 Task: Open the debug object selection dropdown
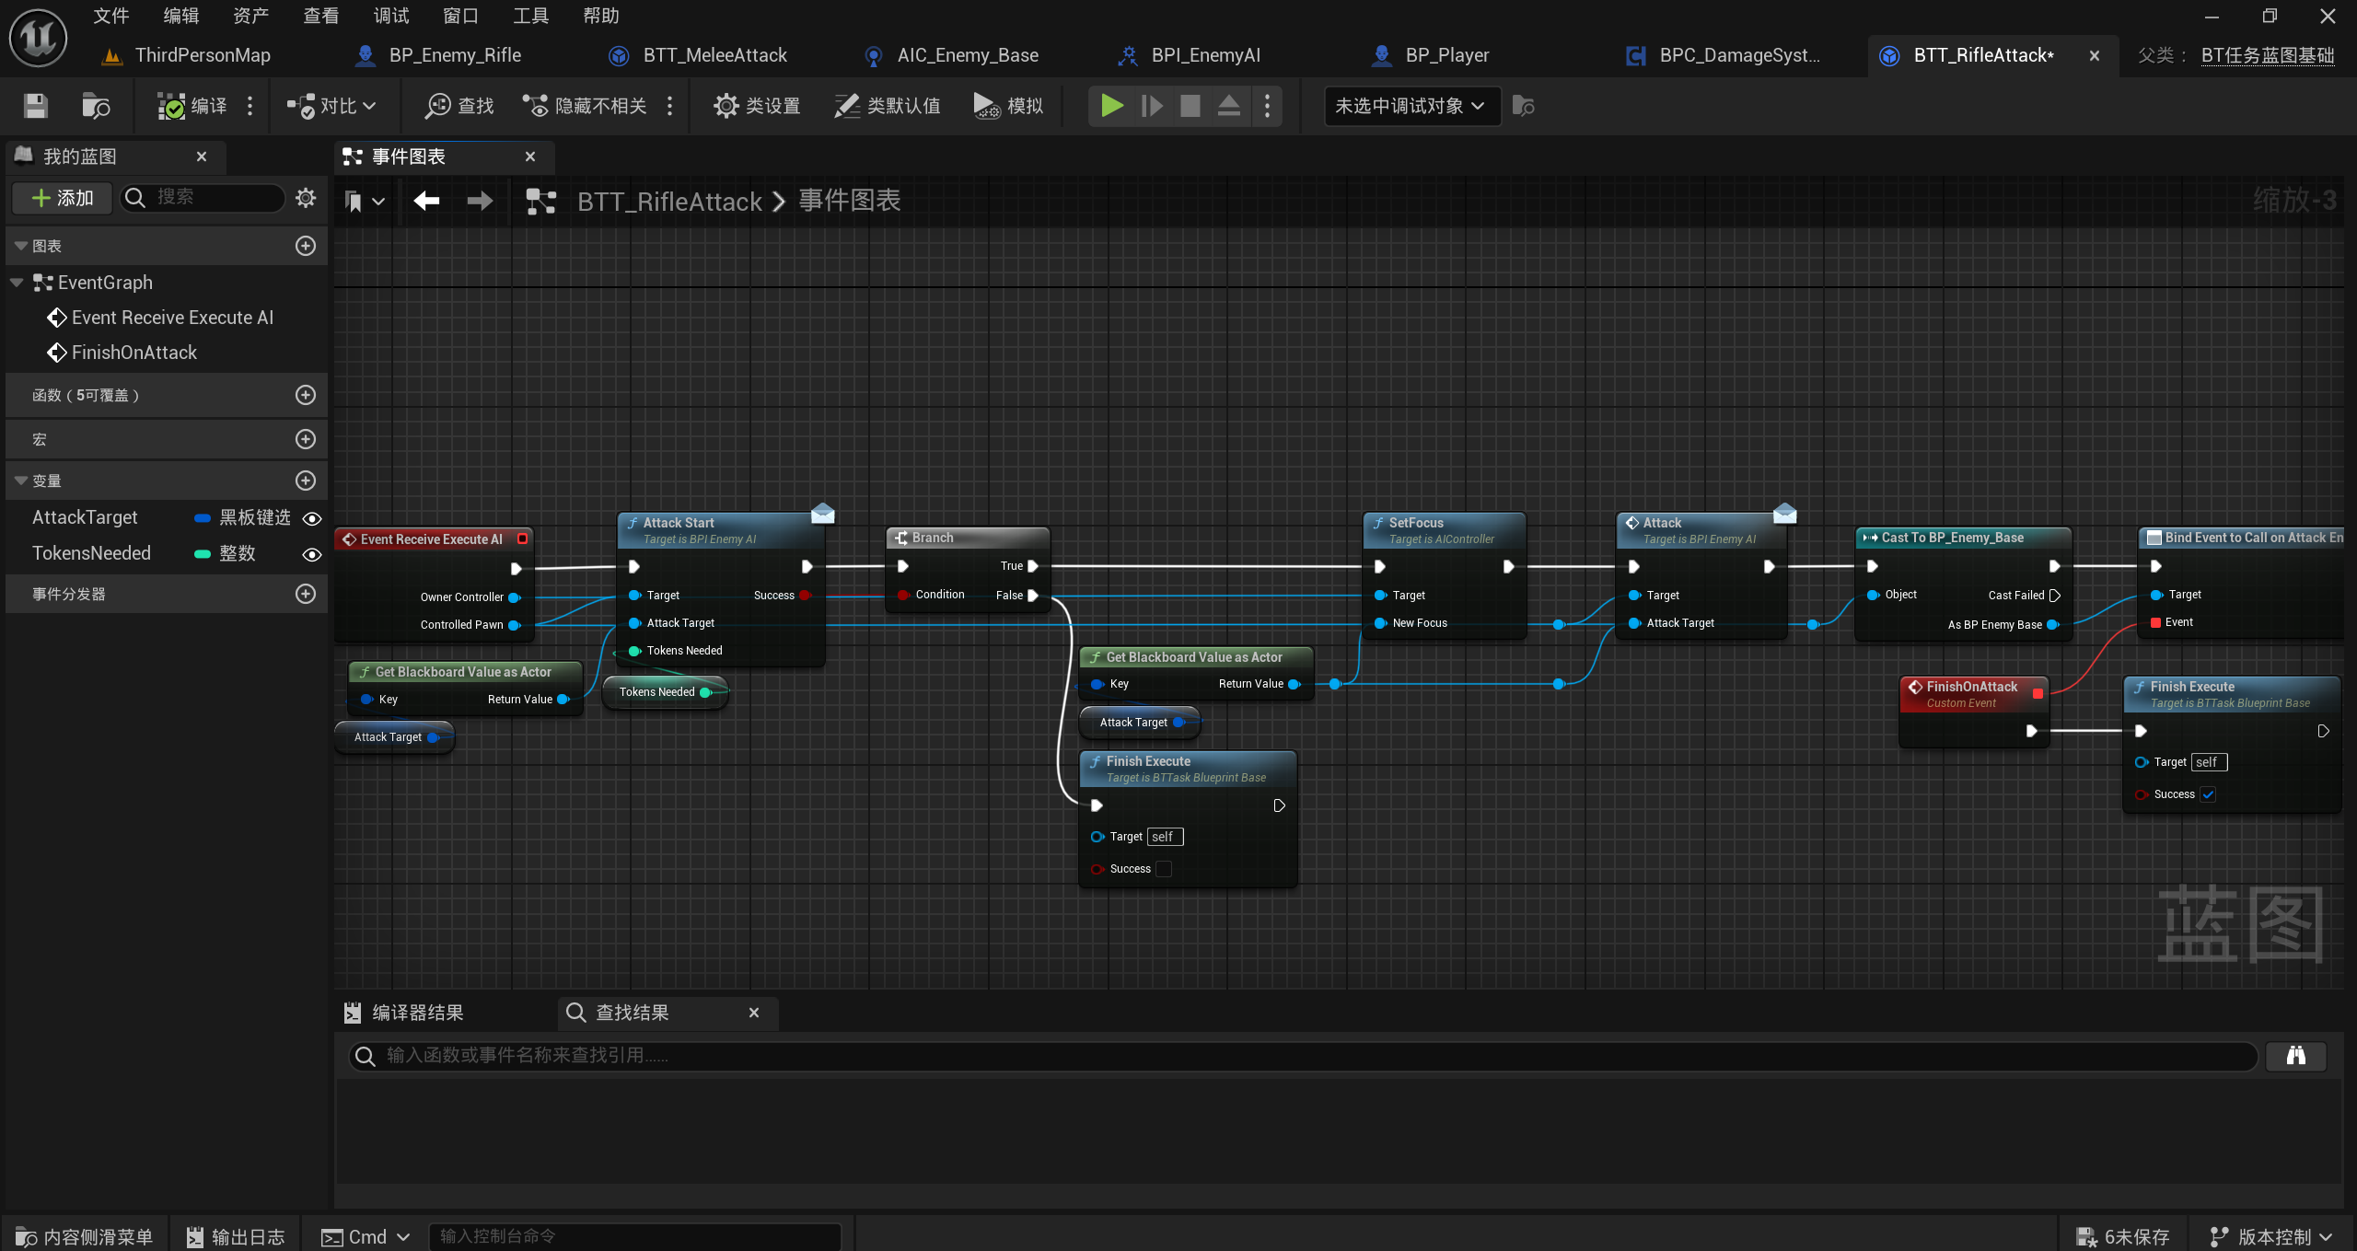[x=1411, y=106]
